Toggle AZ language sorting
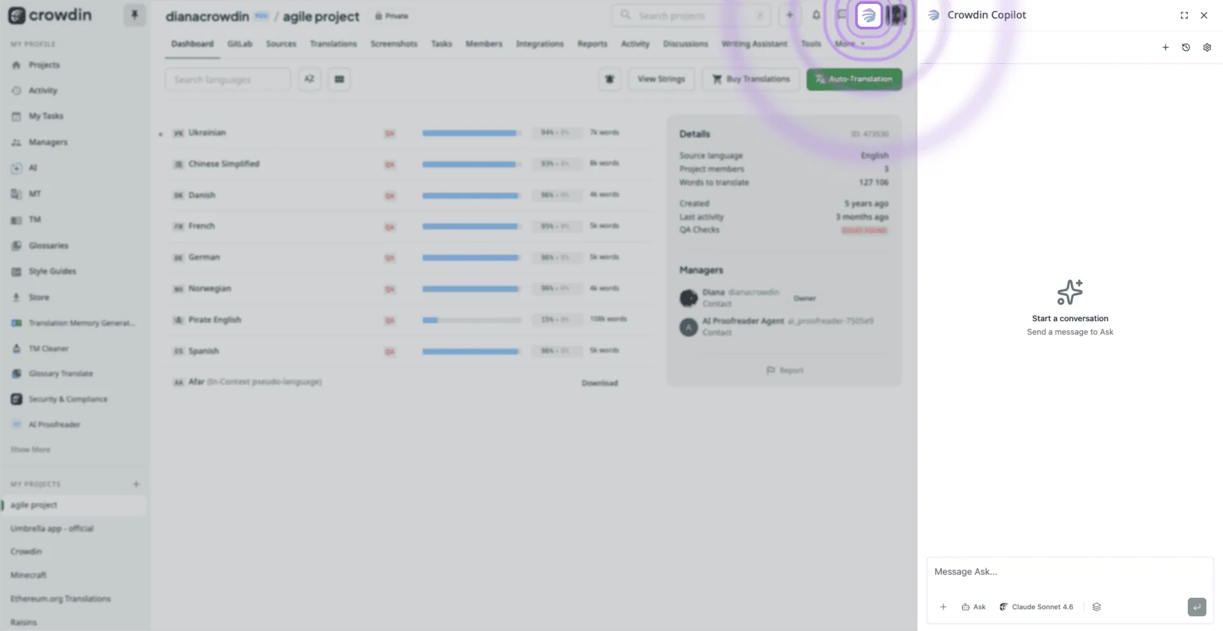 coord(309,79)
